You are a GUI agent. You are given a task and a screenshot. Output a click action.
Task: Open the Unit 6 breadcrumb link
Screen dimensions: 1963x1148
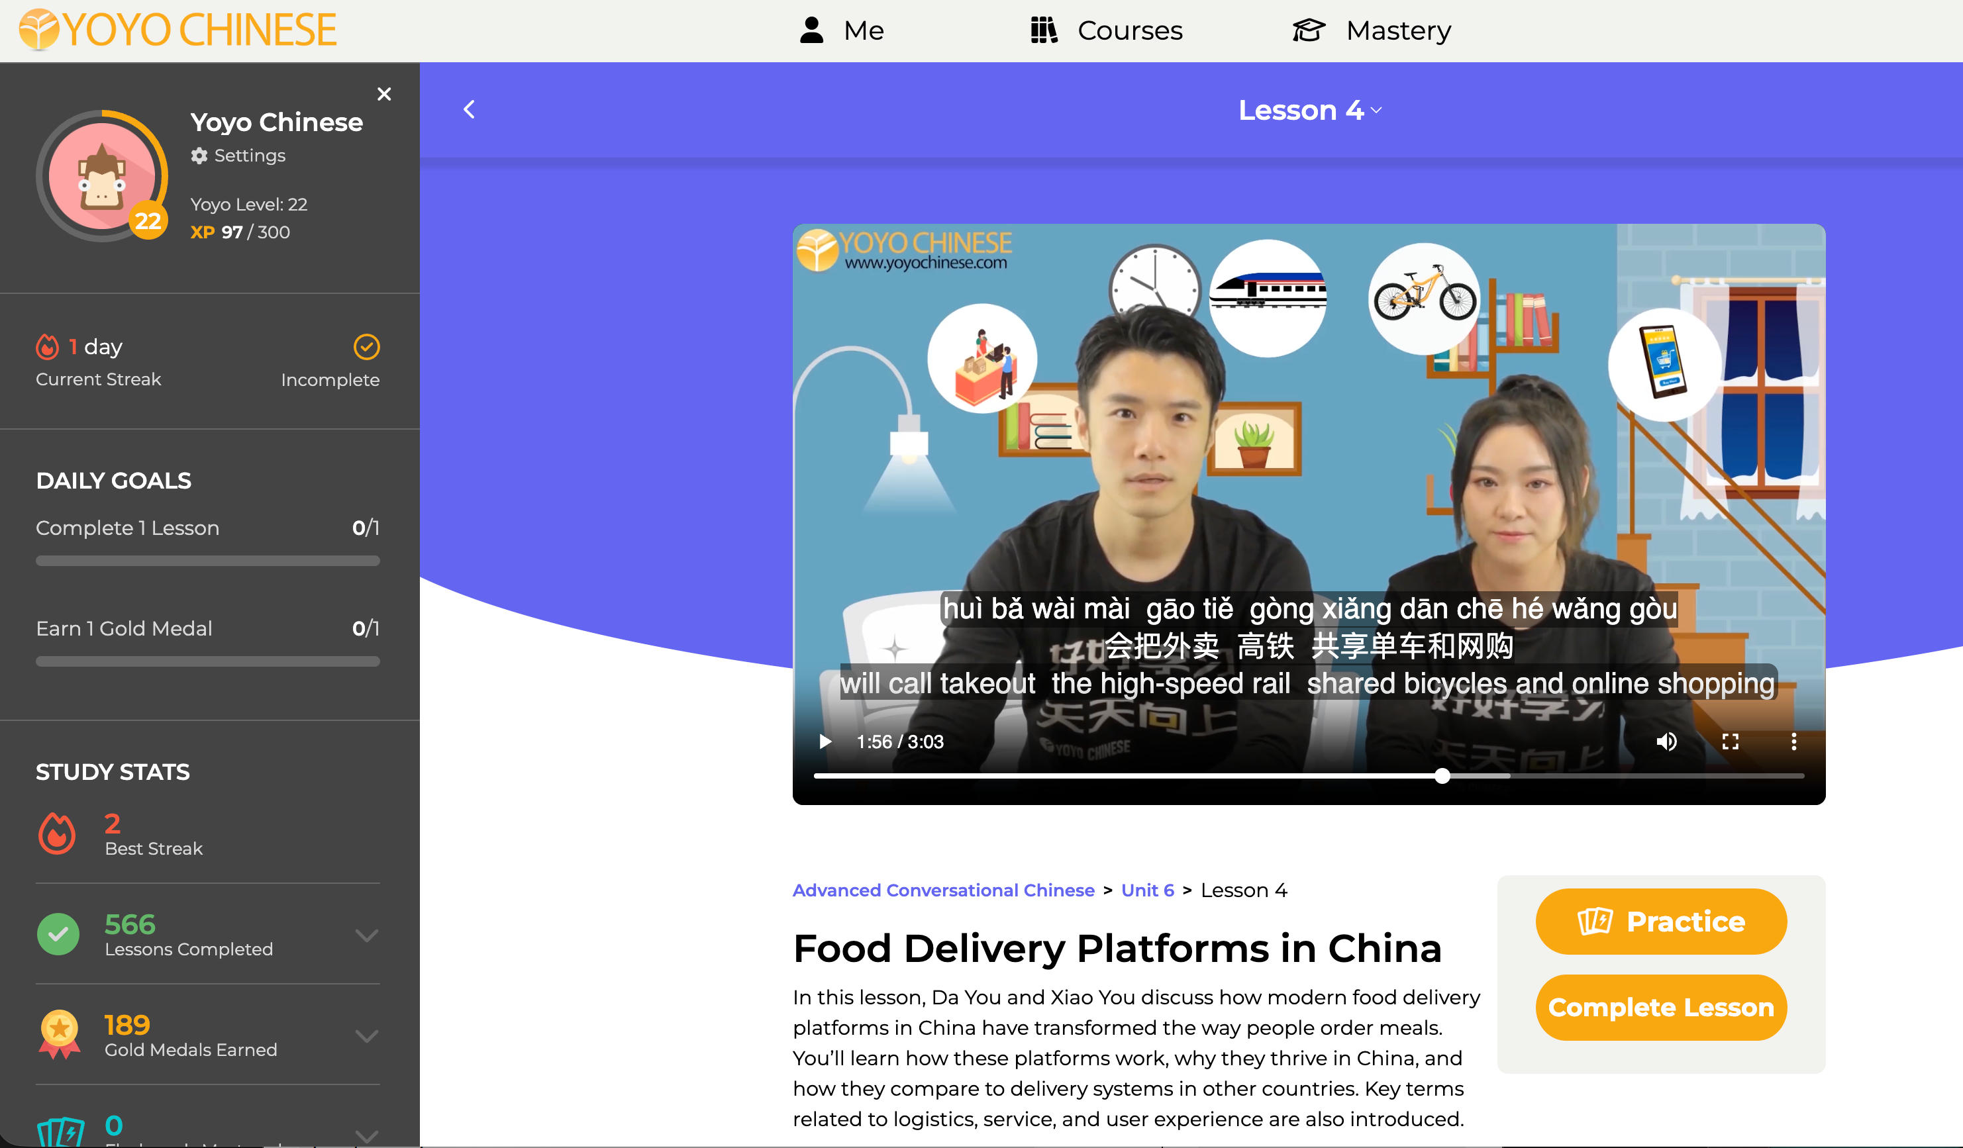(x=1146, y=890)
